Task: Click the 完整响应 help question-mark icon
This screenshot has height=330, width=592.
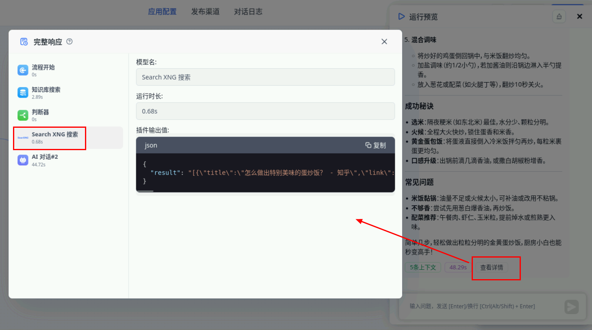Action: point(70,42)
